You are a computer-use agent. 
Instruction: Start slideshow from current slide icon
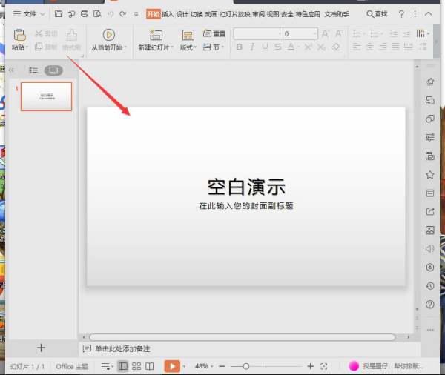pyautogui.click(x=109, y=35)
